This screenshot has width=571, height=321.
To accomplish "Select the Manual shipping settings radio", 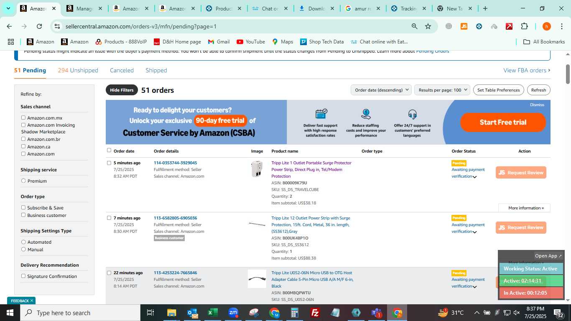I will 23,250.
